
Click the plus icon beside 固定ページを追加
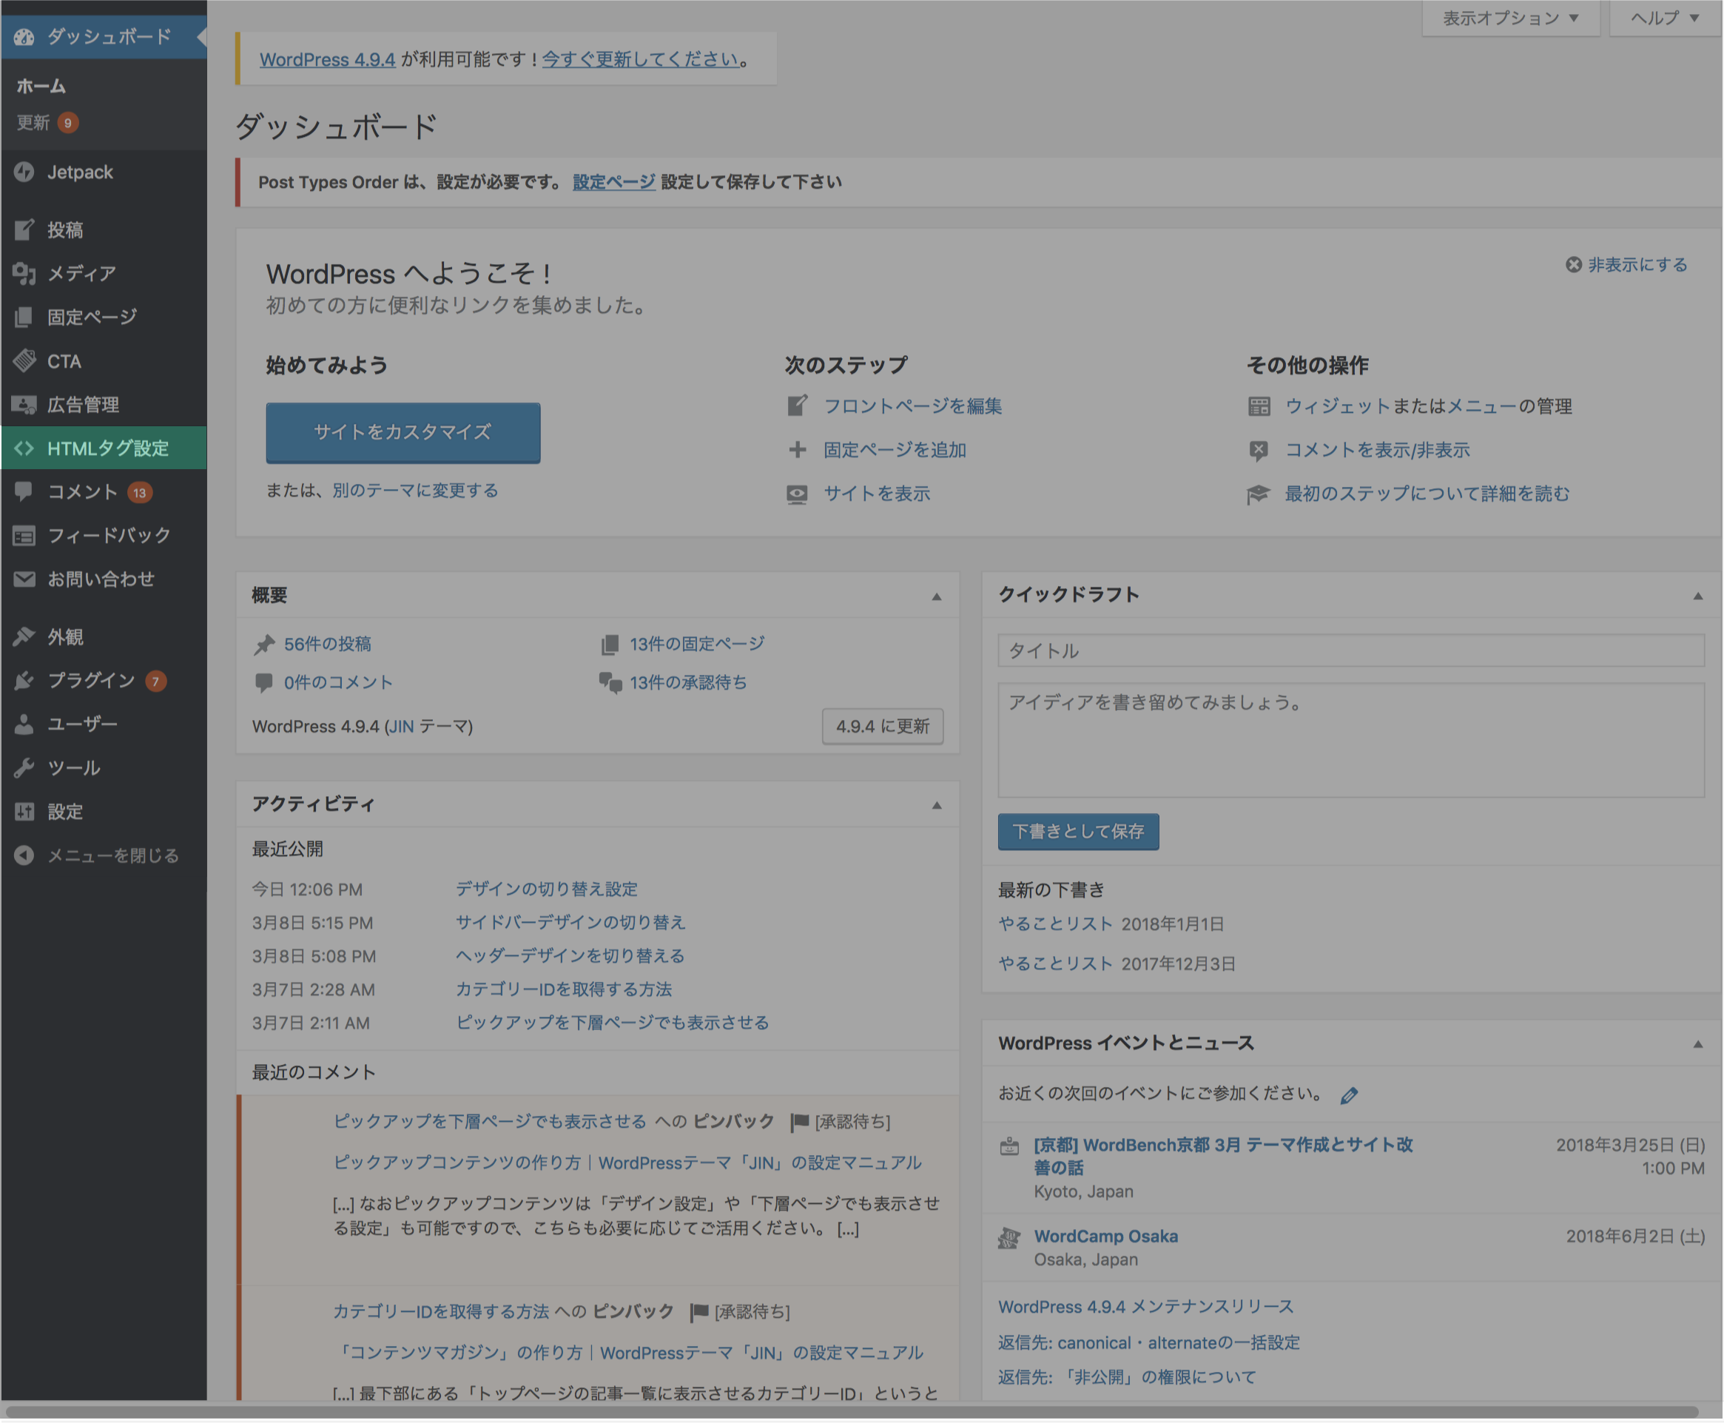(x=798, y=450)
